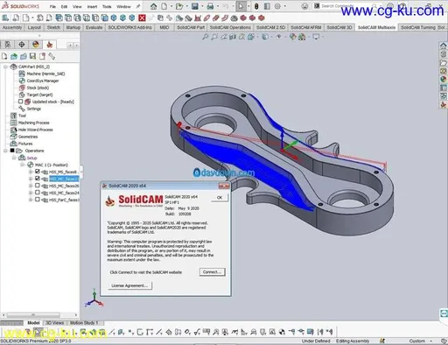Toggle the black Operations checkbox
The height and width of the screenshot is (345, 448).
point(12,151)
